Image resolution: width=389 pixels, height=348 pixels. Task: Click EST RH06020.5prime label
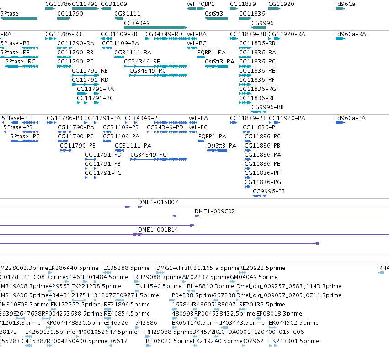(169, 341)
